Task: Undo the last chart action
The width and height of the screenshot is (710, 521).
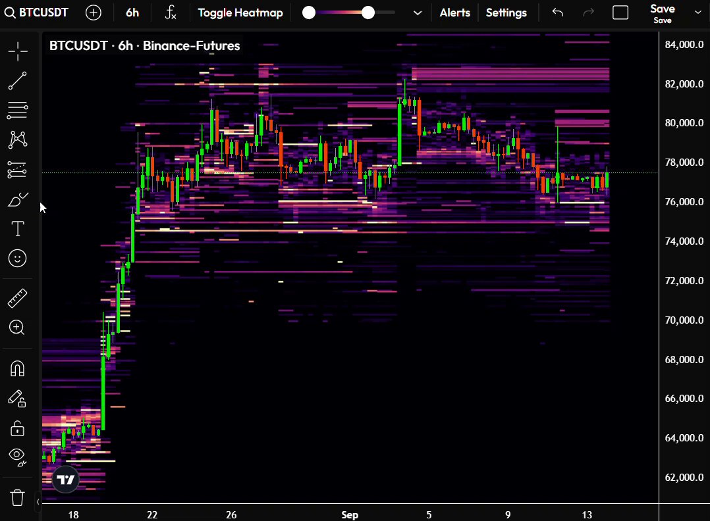Action: [x=558, y=12]
